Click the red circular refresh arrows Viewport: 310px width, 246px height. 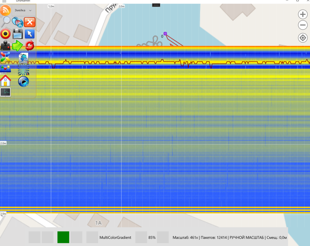point(30,46)
